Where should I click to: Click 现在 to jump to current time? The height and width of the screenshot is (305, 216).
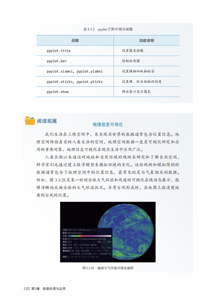(x=70, y=242)
